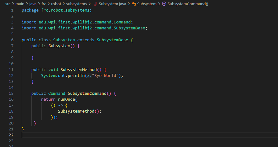Open the SubsystemCommand() breadcrumb
Viewport: 278px width, 147px height.
[188, 4]
